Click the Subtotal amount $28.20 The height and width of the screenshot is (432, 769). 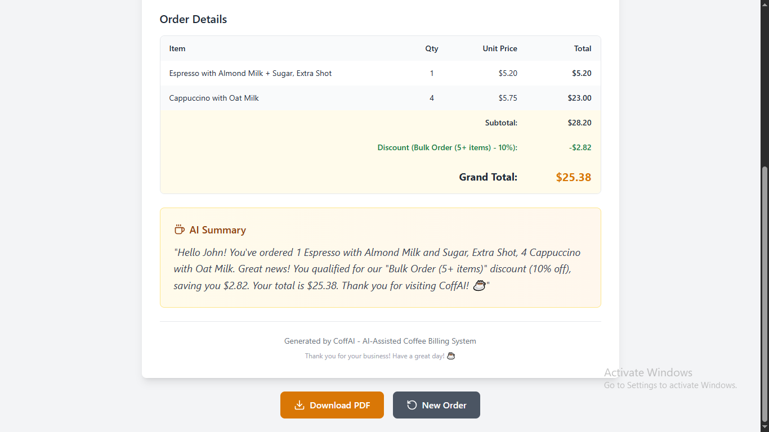[579, 123]
